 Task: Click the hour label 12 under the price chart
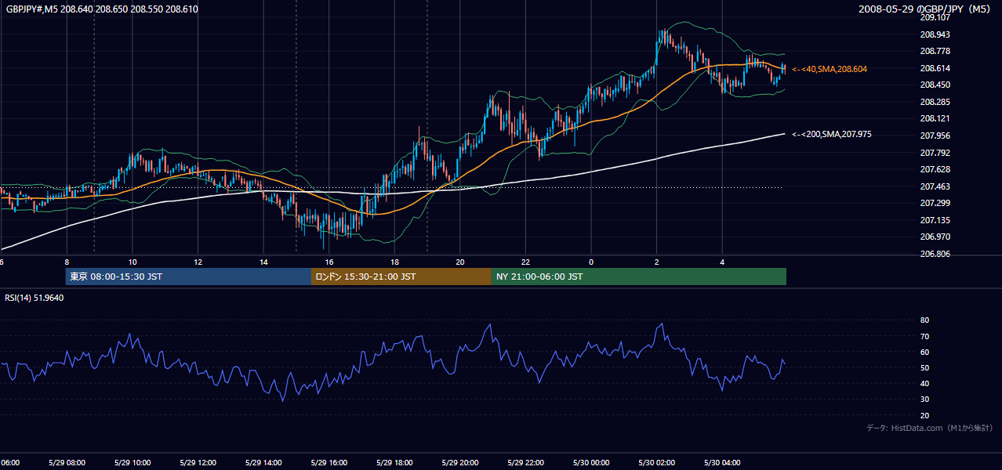click(198, 262)
